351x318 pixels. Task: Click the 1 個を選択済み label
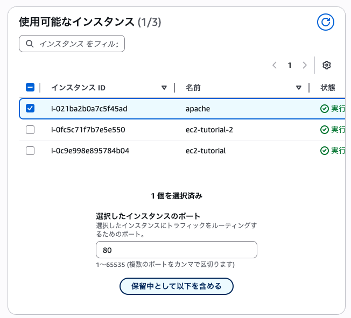[x=177, y=196]
